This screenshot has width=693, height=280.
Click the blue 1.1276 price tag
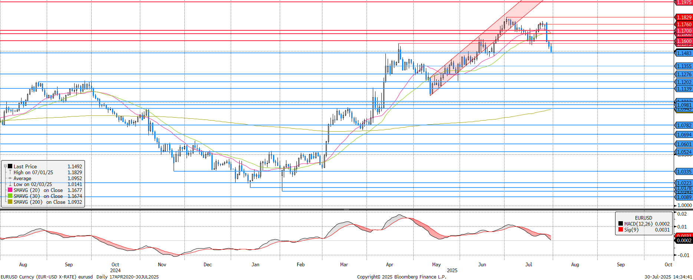[683, 74]
